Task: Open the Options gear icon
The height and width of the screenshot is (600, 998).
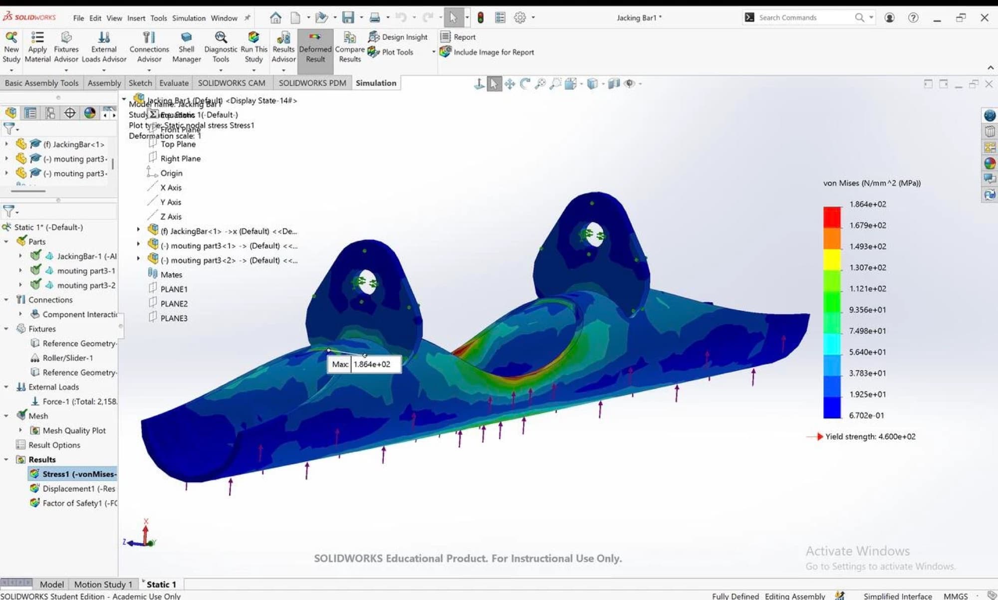Action: click(x=520, y=17)
